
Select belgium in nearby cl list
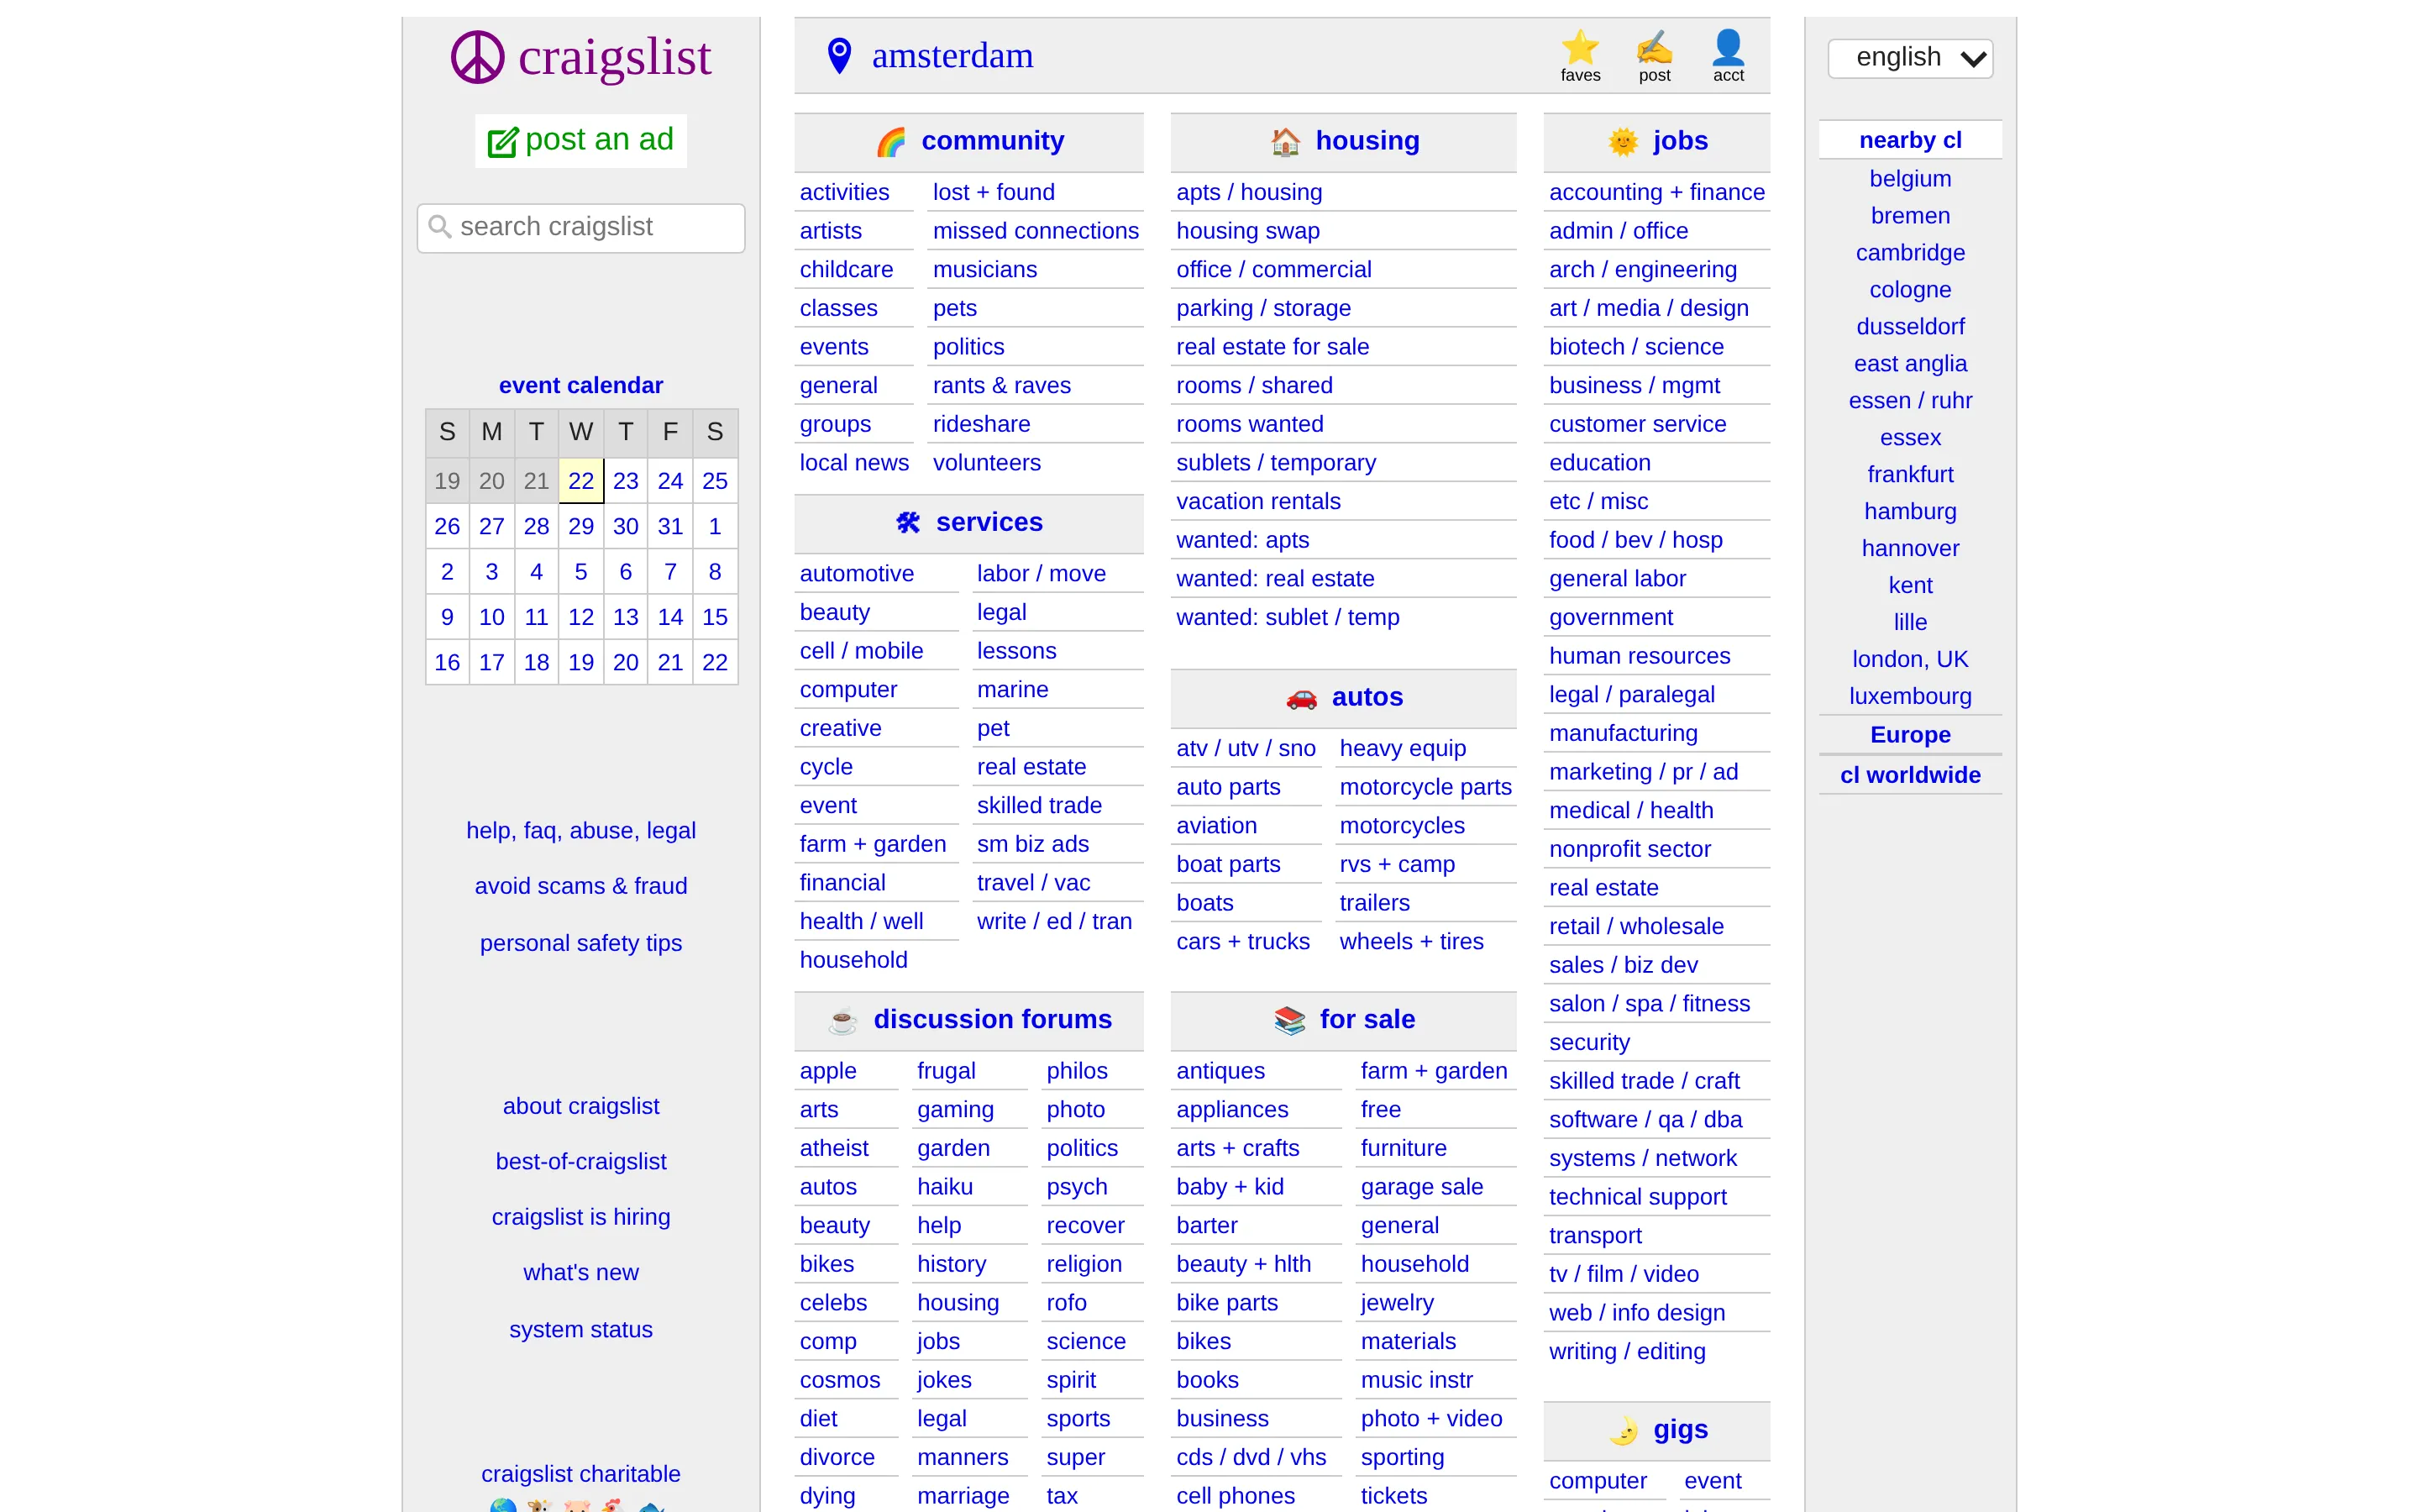pos(1910,179)
